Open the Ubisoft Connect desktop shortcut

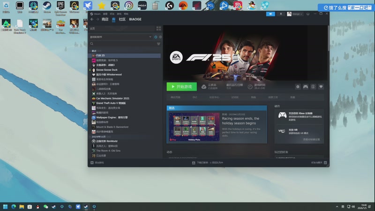(128, 6)
